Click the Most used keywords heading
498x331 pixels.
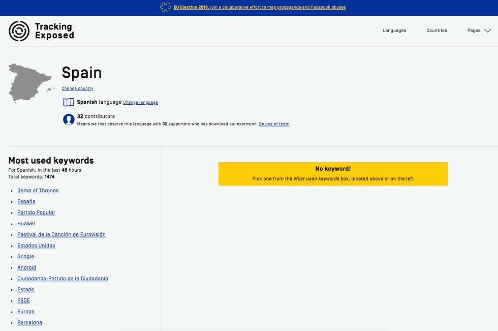pyautogui.click(x=51, y=161)
